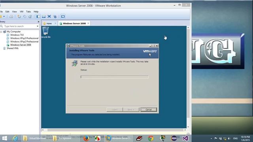
Task: Click the disabled Back button
Action: (115, 110)
